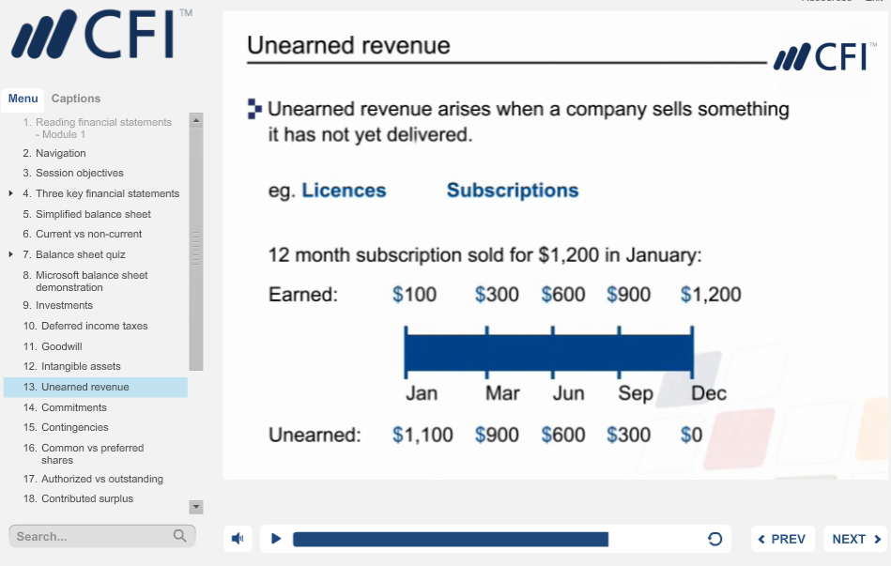Click the CFI logo in the sidebar

101,34
